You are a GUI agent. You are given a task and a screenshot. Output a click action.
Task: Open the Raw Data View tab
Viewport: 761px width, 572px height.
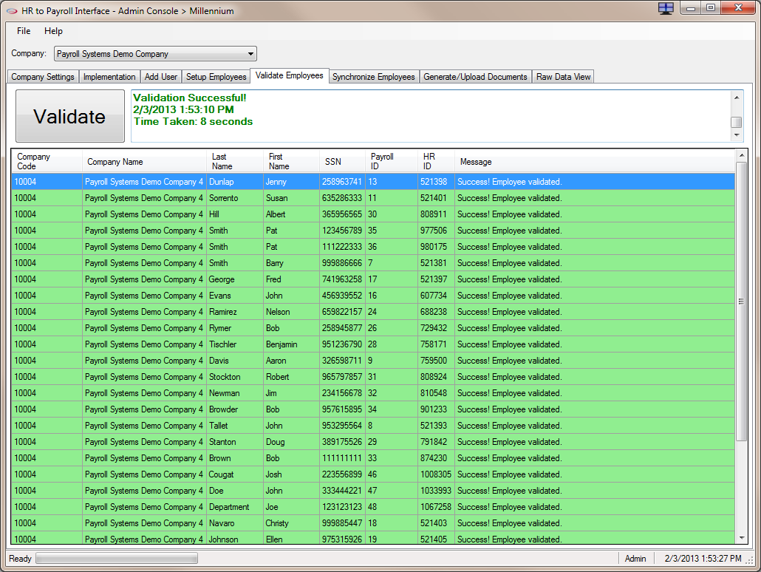[x=563, y=77]
